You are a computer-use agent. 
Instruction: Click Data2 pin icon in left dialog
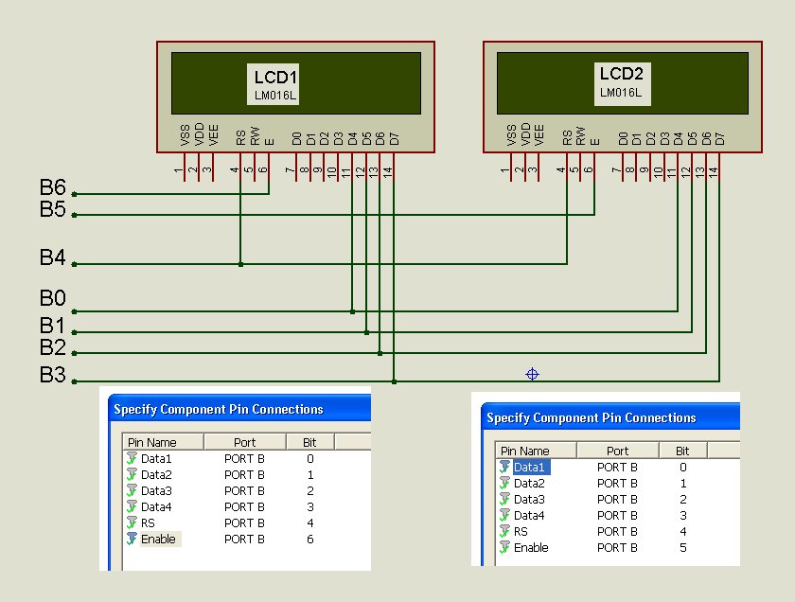[132, 475]
